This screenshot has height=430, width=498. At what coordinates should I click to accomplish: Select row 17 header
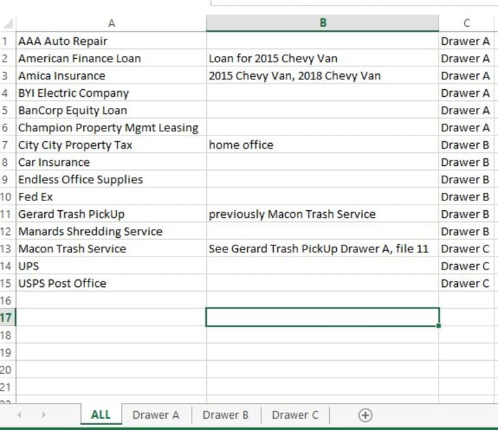(x=7, y=317)
